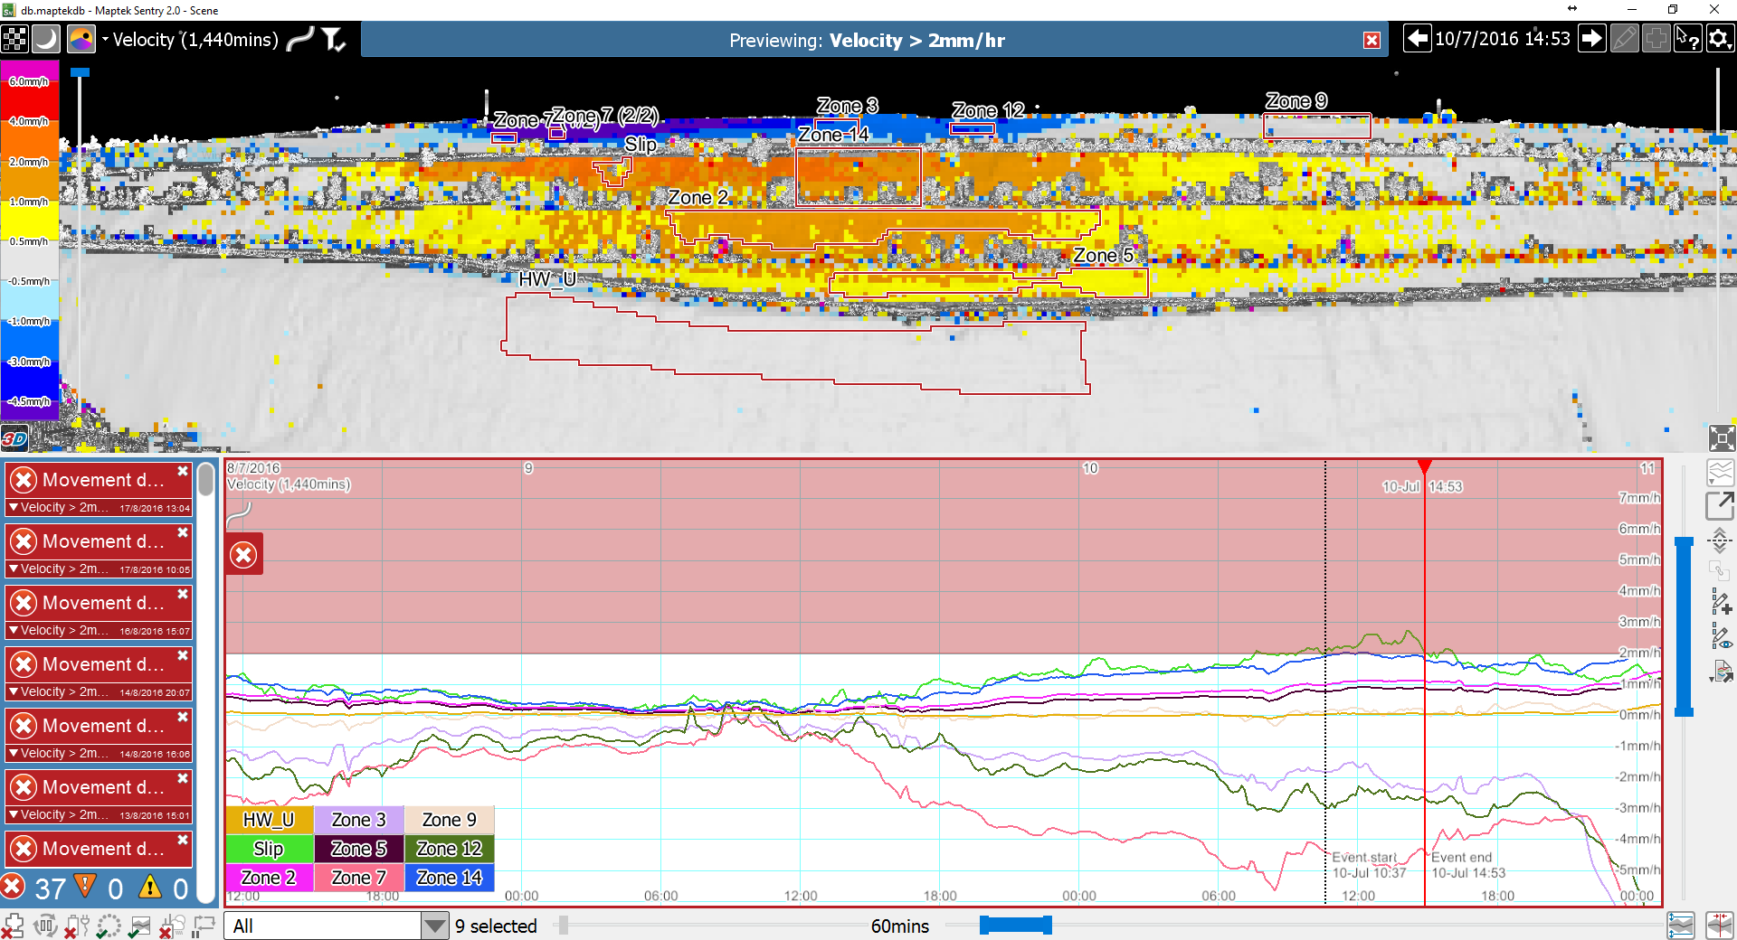Viewport: 1737px width, 940px height.
Task: Activate the what's-this help cursor icon
Action: [x=1688, y=39]
